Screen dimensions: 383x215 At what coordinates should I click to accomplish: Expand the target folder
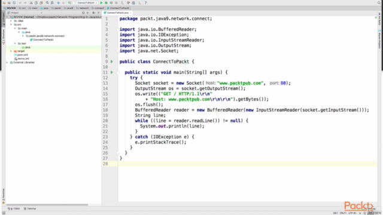pyautogui.click(x=11, y=51)
